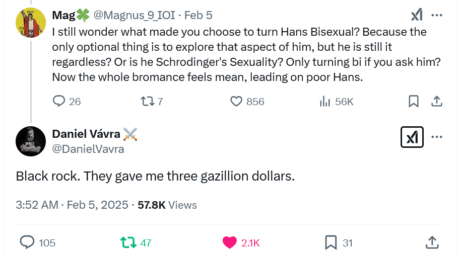The image size is (460, 257).
Task: Open Daniel Vávra's profile avatar
Action: 31,141
